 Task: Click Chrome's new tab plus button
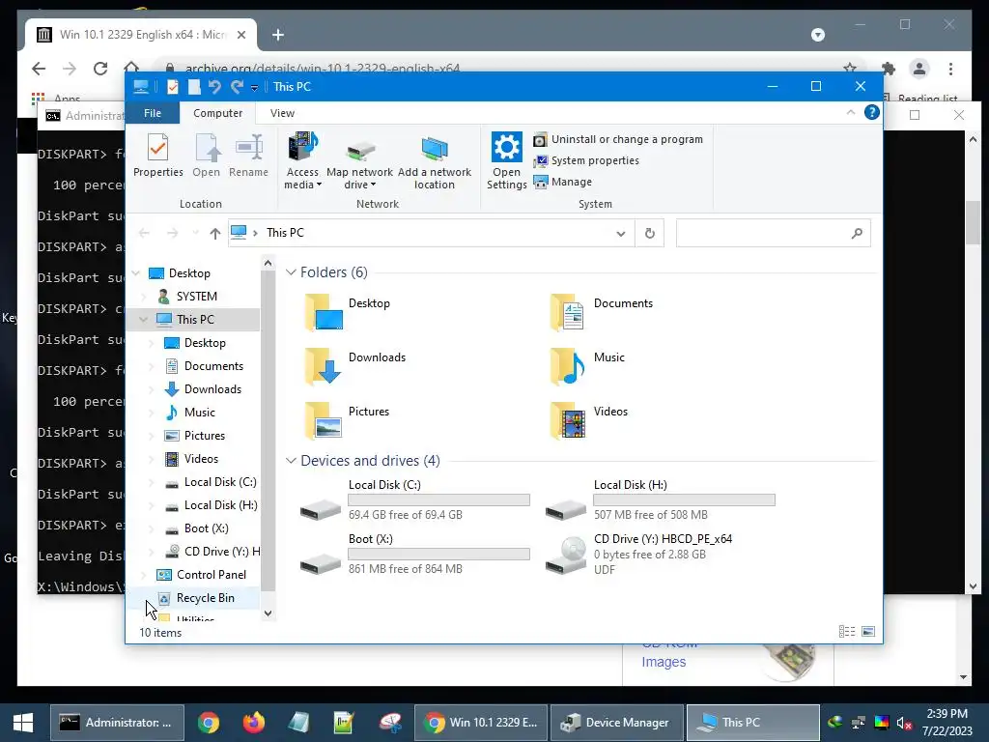click(x=278, y=35)
